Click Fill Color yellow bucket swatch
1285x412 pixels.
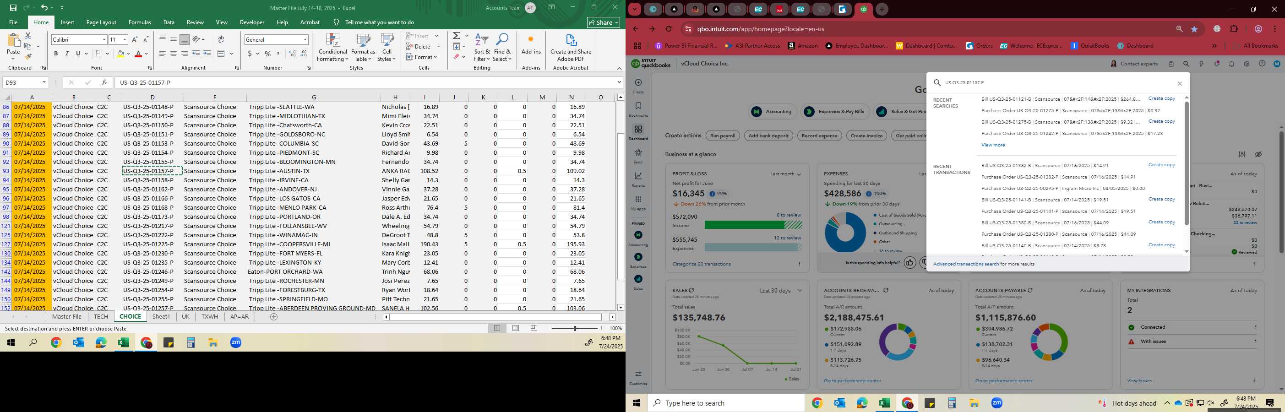120,54
